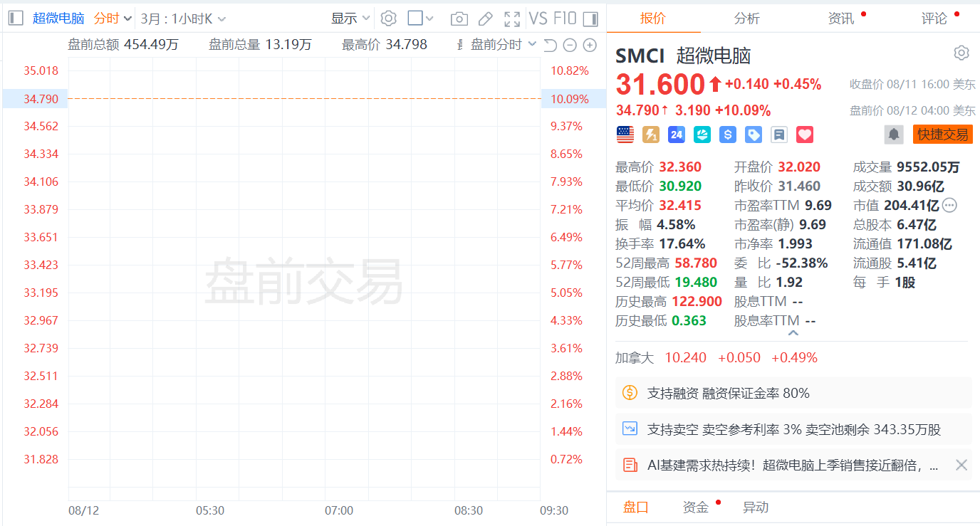Open more info next to 市值 204.41亿
This screenshot has width=980, height=526.
click(x=949, y=206)
